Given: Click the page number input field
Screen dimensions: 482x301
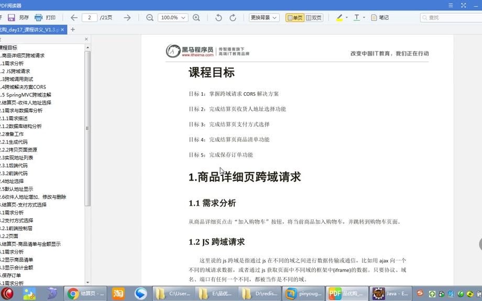Looking at the screenshot, I should 90,17.
